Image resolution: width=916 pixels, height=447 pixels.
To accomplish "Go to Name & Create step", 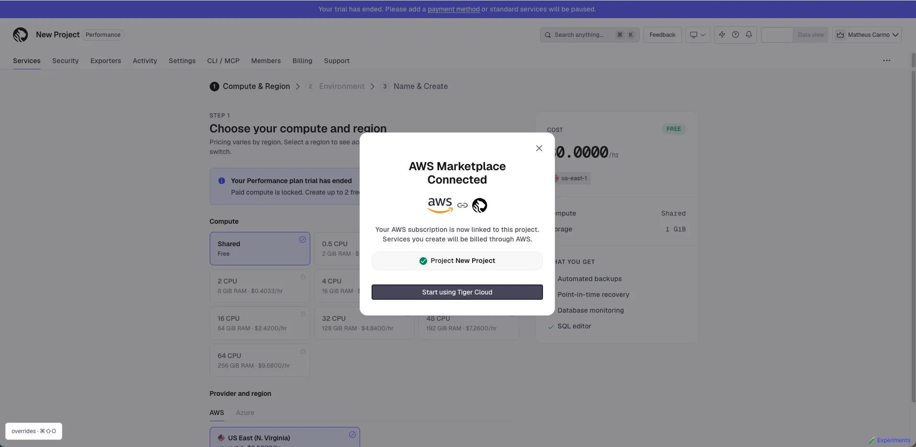I will point(414,86).
